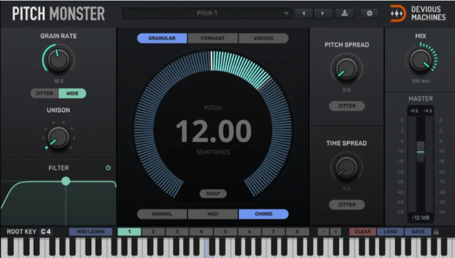Click the padlock icon beside Save
The height and width of the screenshot is (258, 455).
pos(436,231)
